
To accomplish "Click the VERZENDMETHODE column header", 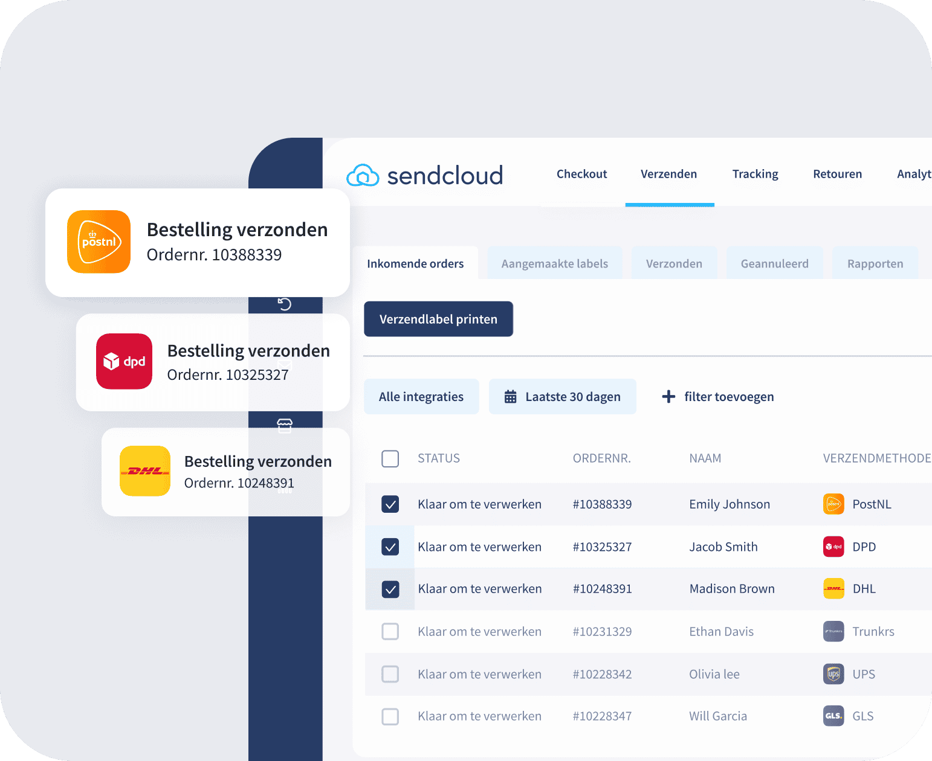I will (x=877, y=458).
